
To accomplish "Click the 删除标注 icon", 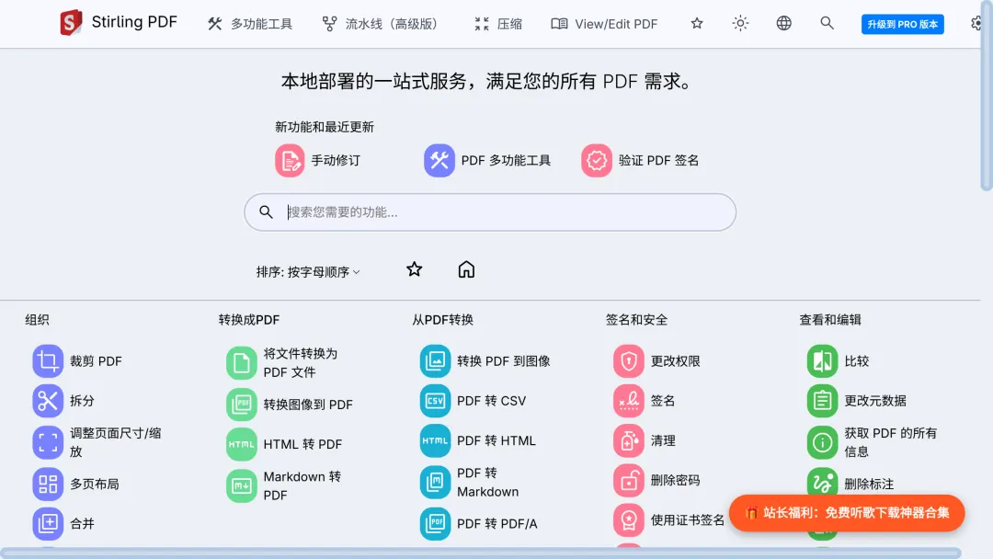I will coord(823,484).
